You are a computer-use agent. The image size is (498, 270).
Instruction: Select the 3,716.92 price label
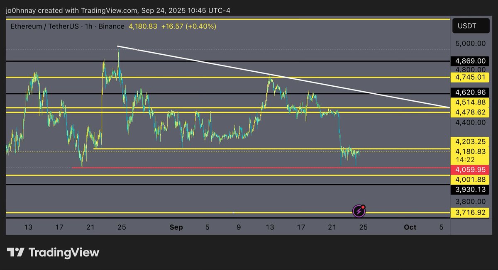point(471,213)
